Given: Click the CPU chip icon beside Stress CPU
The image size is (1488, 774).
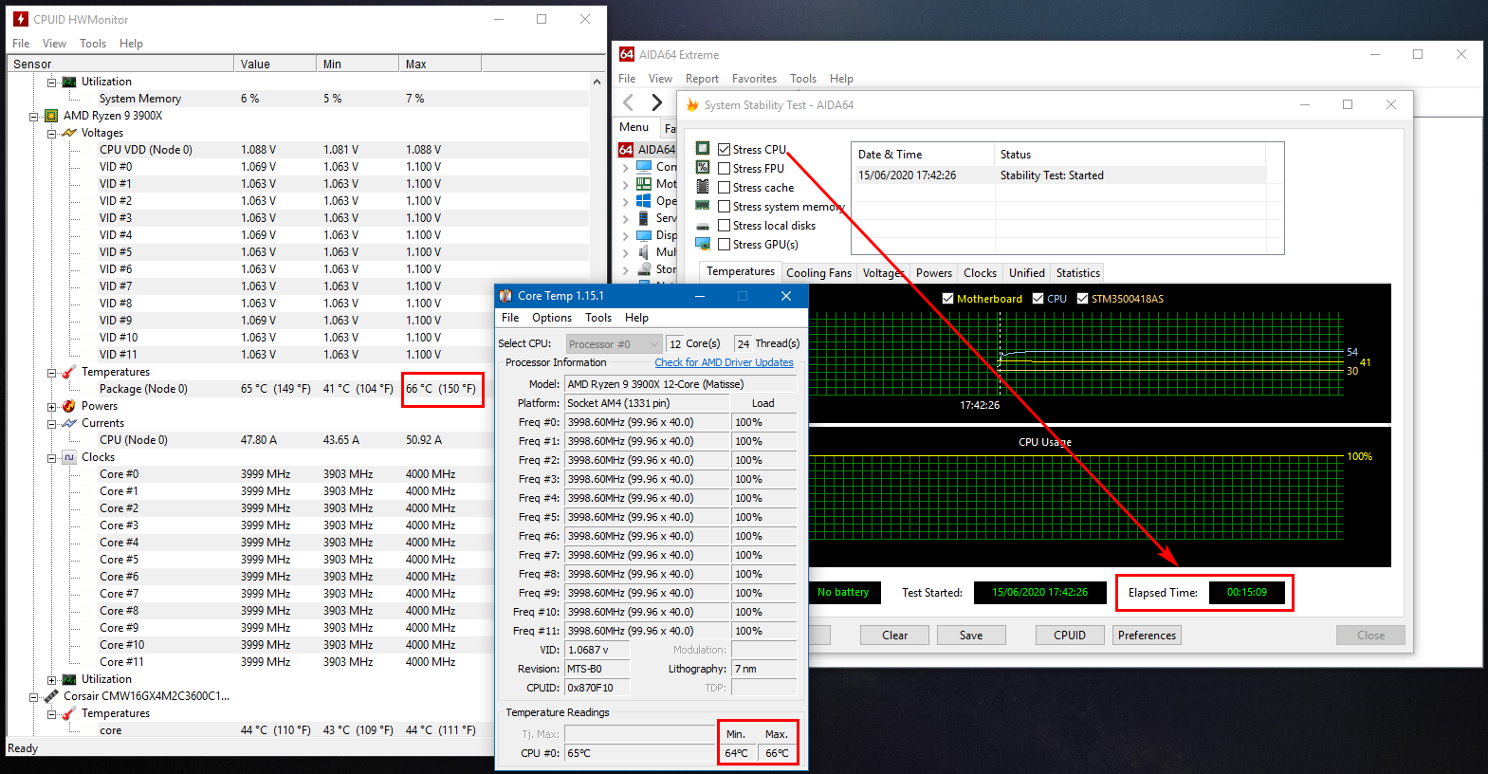Looking at the screenshot, I should coord(703,148).
